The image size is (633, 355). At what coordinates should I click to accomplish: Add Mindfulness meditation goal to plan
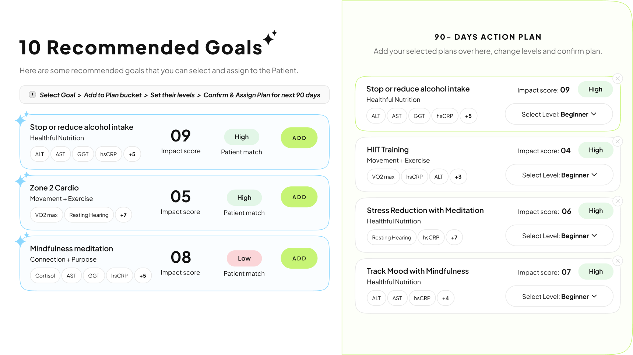(299, 258)
